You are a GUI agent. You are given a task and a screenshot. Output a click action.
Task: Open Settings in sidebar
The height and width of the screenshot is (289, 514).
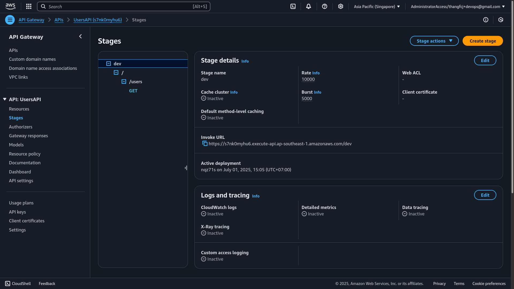(x=17, y=230)
